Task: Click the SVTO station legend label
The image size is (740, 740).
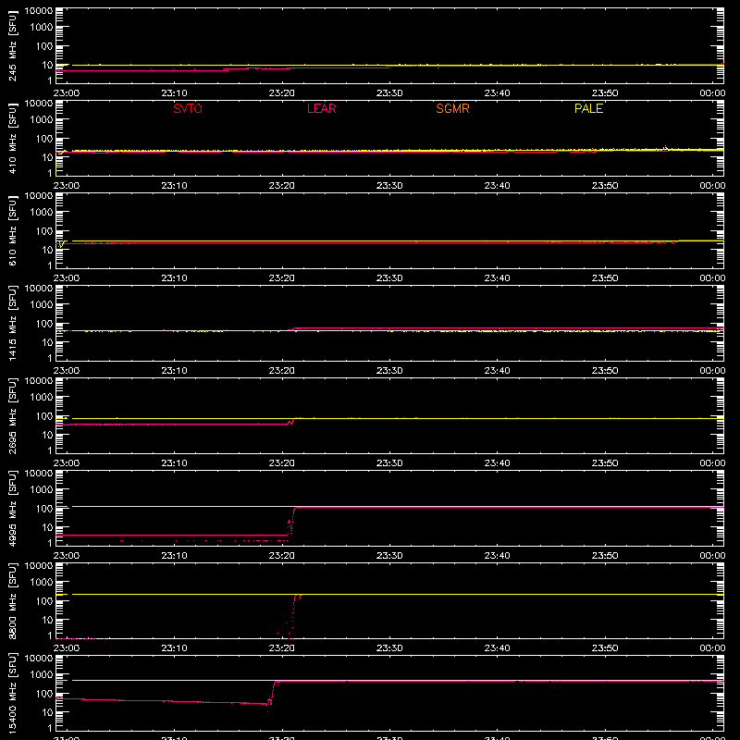Action: click(188, 108)
